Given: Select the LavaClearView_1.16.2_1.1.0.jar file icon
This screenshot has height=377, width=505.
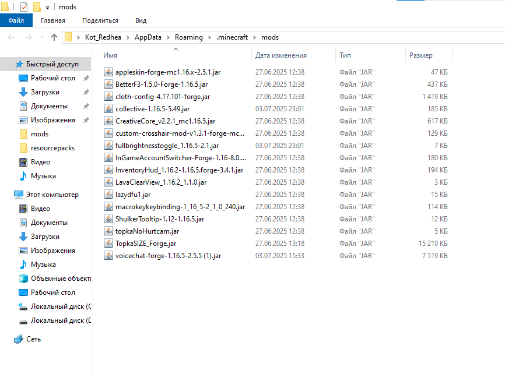Looking at the screenshot, I should [x=108, y=182].
